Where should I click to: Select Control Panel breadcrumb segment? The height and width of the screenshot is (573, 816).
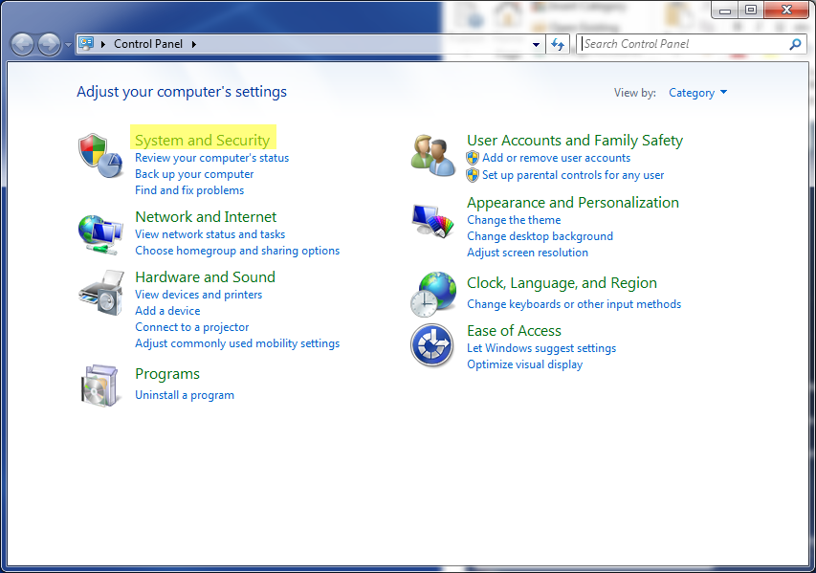148,44
